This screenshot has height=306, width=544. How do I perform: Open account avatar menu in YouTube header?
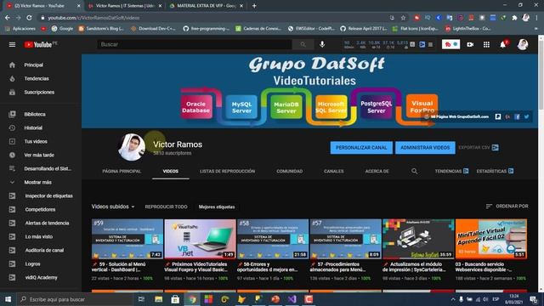point(523,44)
